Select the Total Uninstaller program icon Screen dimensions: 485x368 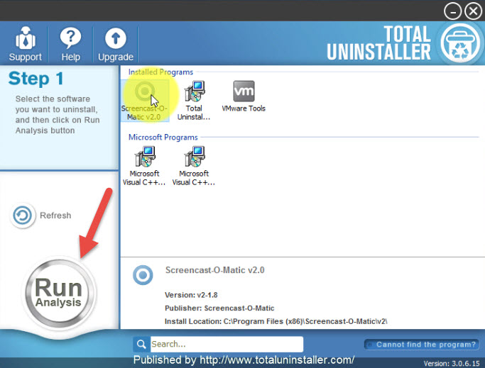click(x=194, y=101)
